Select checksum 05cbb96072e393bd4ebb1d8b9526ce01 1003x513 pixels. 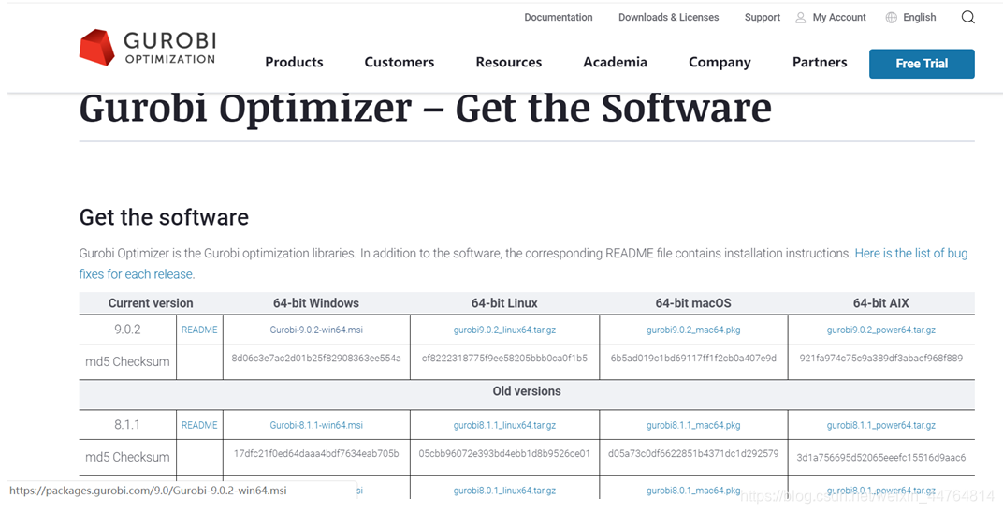(504, 453)
